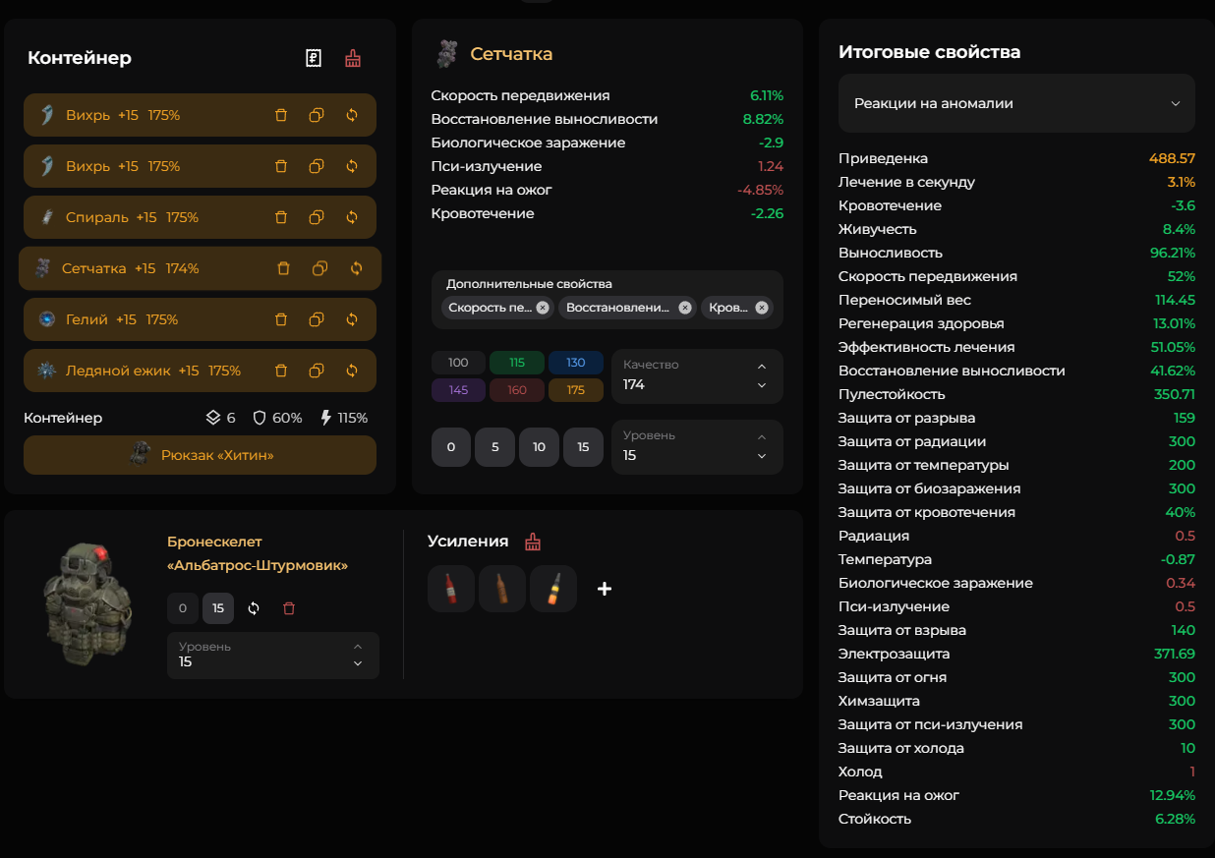The height and width of the screenshot is (858, 1215).
Task: Click the swap icon on Ледяной ежик row
Action: coord(352,371)
